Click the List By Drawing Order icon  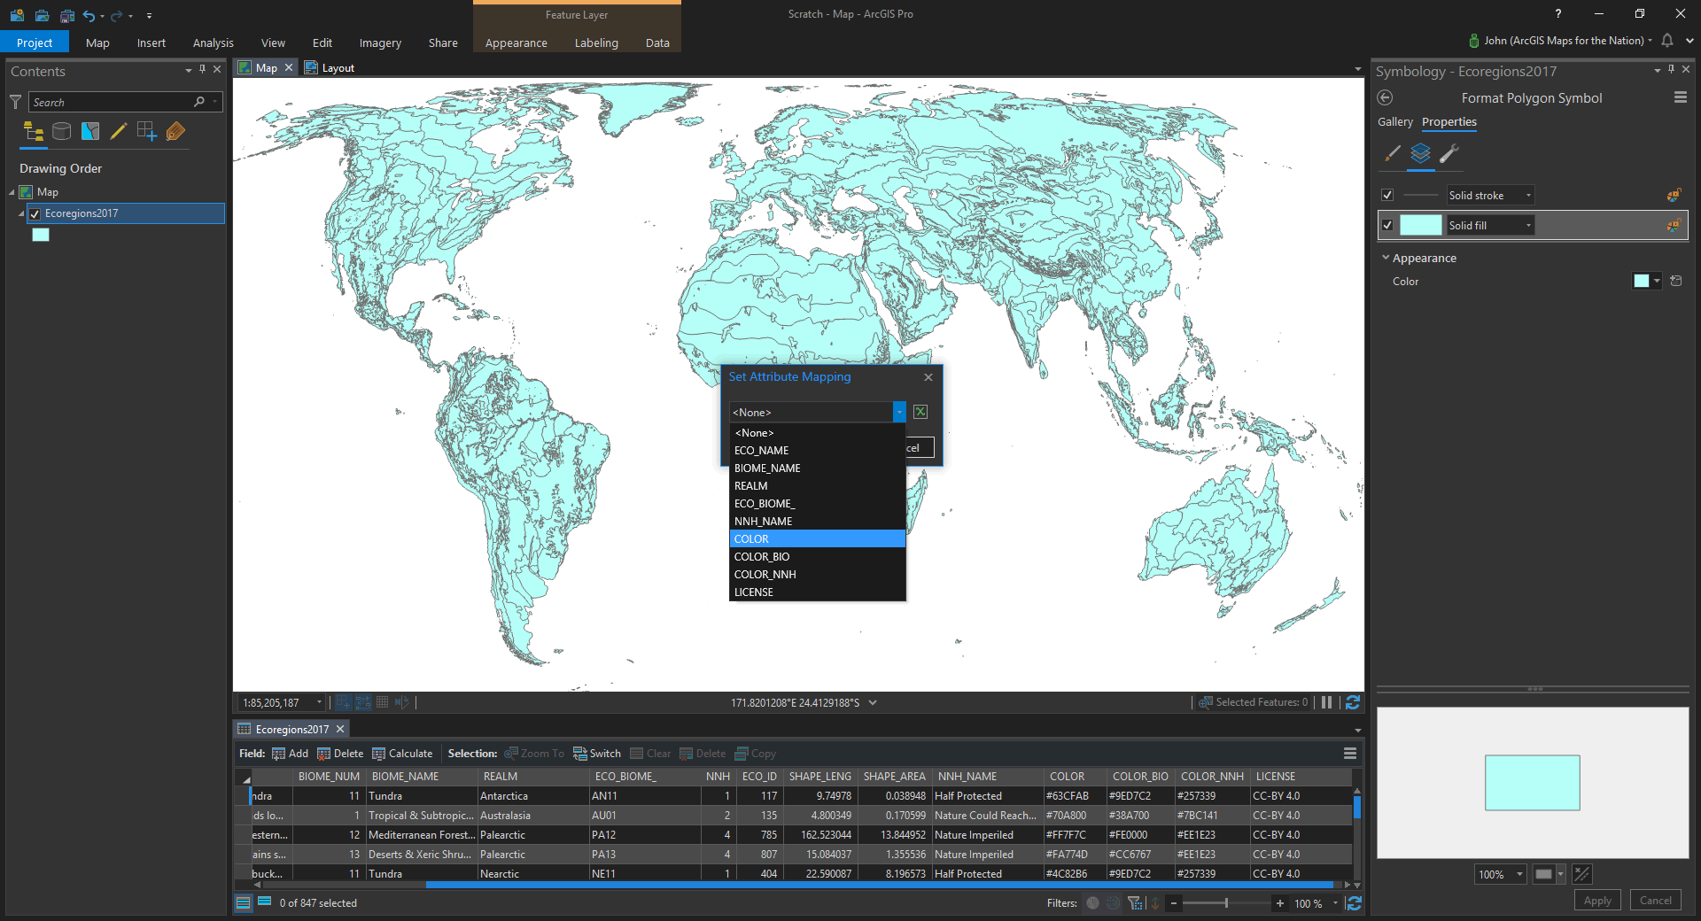click(34, 132)
